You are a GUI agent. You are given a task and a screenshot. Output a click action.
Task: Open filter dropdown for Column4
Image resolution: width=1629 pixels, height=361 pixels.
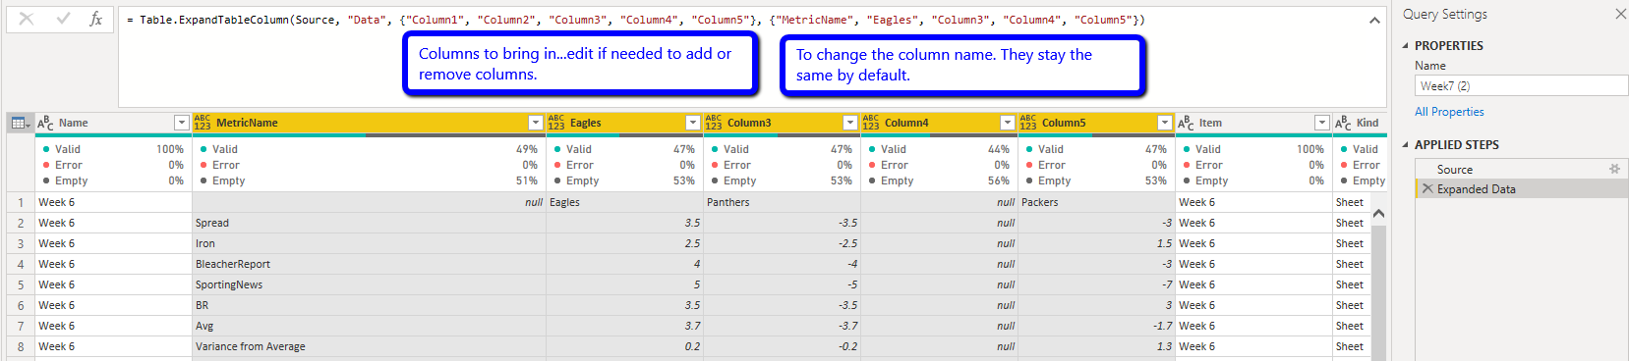click(1008, 123)
